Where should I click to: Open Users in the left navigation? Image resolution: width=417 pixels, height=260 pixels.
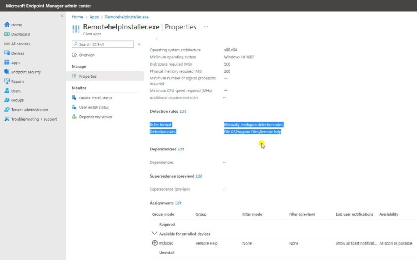[x=16, y=91]
